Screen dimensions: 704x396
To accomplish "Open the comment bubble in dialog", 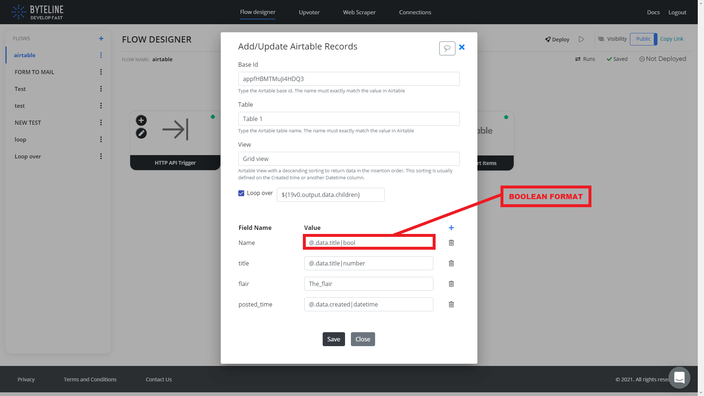I will (447, 48).
